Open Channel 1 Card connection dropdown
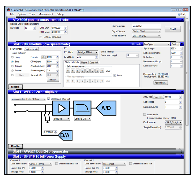Viewport: 196px width, 181px height. click(40, 164)
